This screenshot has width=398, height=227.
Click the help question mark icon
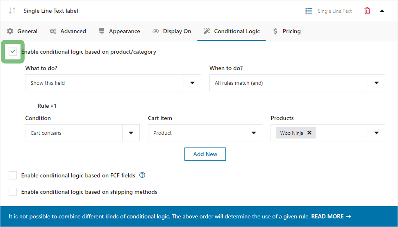point(142,175)
